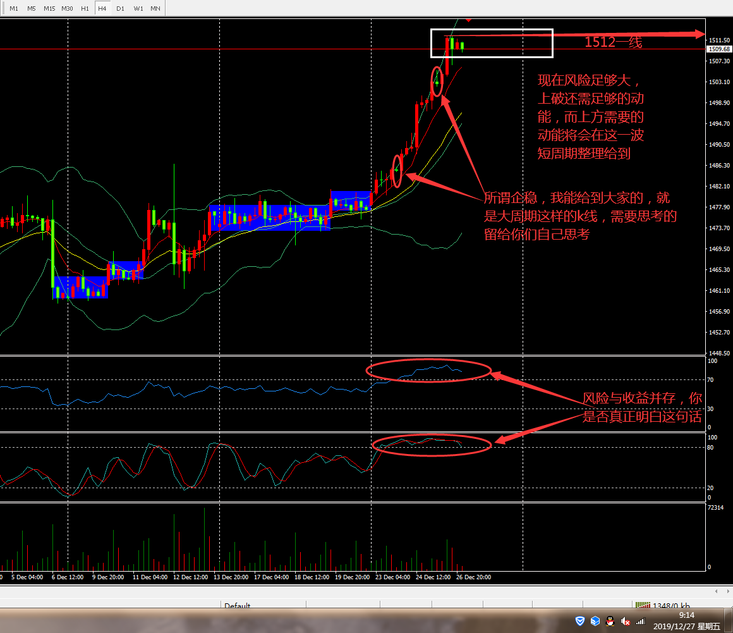This screenshot has height=633, width=733.
Task: Click the Tencent QQ penguin tray icon
Action: point(610,622)
